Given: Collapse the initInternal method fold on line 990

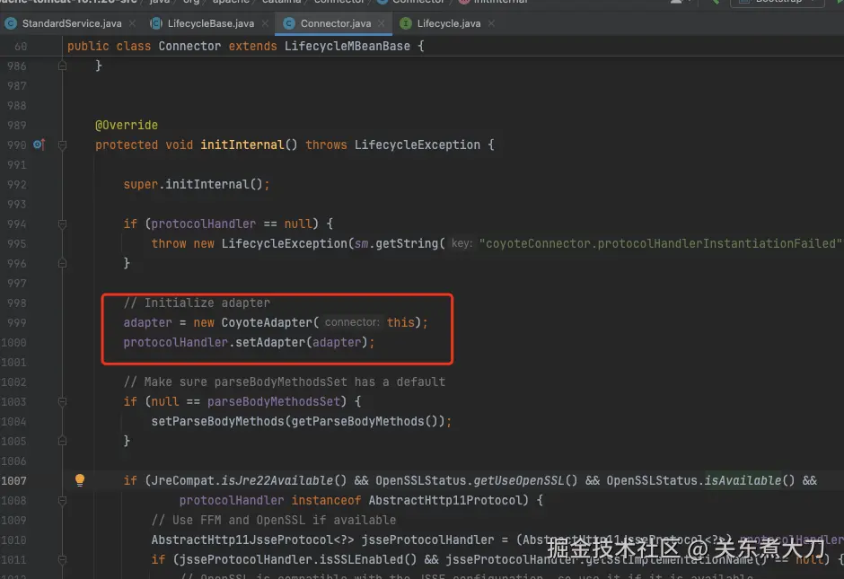Looking at the screenshot, I should coord(63,145).
